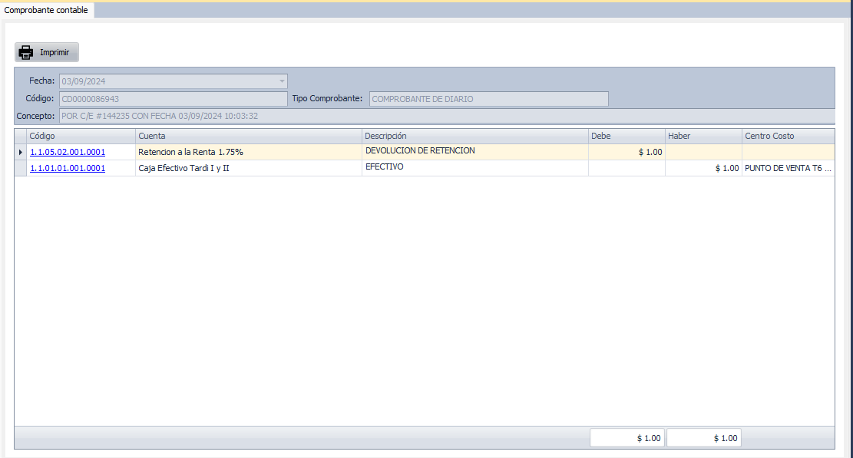The height and width of the screenshot is (458, 853).
Task: Click the Tipo Comprobante field
Action: (x=488, y=99)
